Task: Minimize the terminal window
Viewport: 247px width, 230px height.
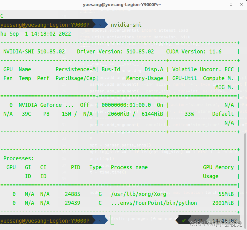Action: pyautogui.click(x=220, y=4)
